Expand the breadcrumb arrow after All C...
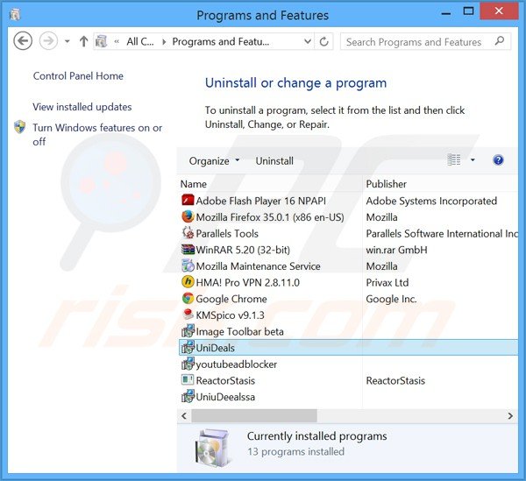The height and width of the screenshot is (481, 526). [164, 42]
